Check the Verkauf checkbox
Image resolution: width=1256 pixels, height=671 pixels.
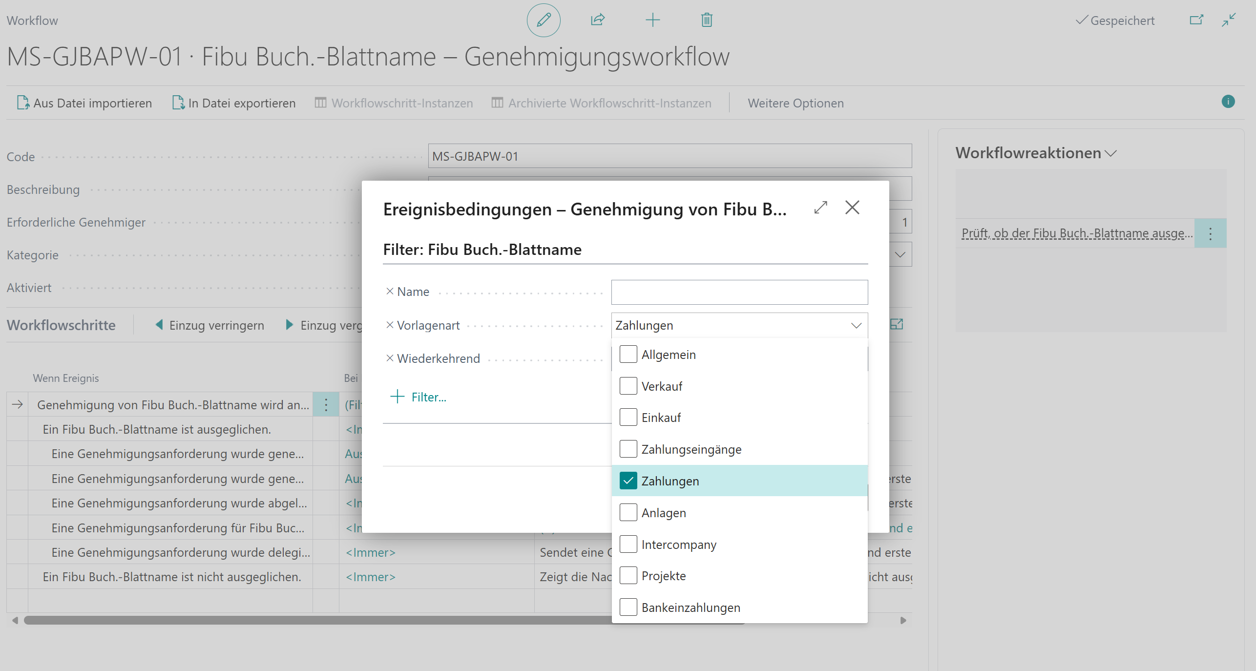(x=628, y=386)
